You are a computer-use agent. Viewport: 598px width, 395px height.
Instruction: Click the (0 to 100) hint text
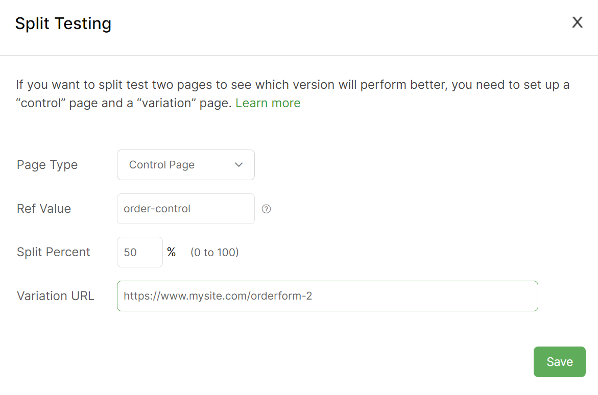(x=214, y=252)
